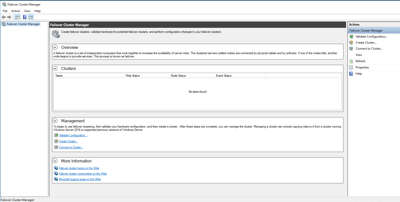Sort clusters by the Node Status column
This screenshot has height=202, width=400.
192,76
